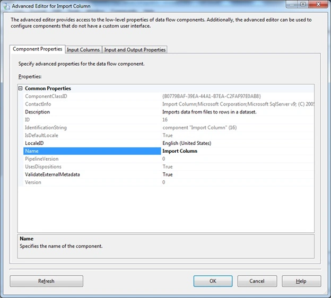Edit the Imports data from files description value
The width and height of the screenshot is (331, 298).
[x=238, y=112]
